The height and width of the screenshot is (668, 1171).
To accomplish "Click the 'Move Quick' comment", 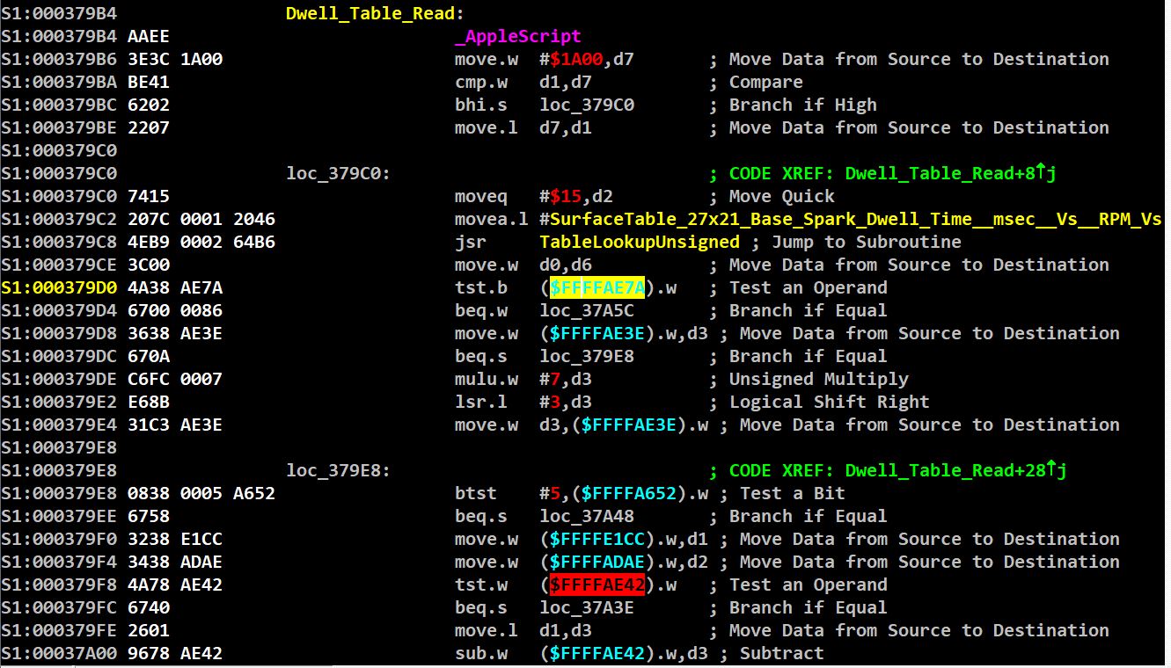I will (x=782, y=196).
